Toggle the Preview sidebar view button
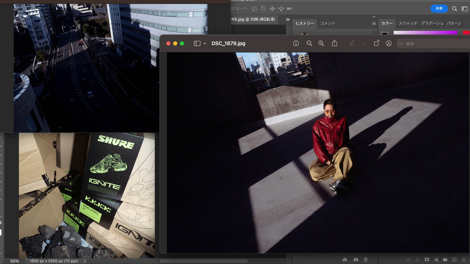 point(197,43)
